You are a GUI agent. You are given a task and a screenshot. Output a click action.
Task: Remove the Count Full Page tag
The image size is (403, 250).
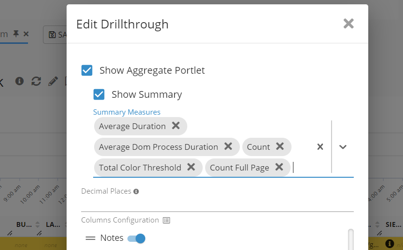pos(279,167)
